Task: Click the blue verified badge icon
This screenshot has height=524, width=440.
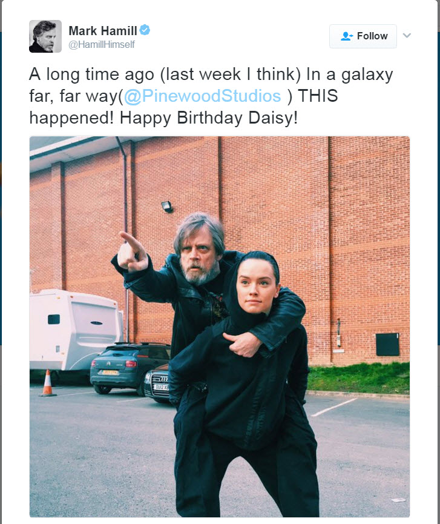Action: (x=145, y=30)
